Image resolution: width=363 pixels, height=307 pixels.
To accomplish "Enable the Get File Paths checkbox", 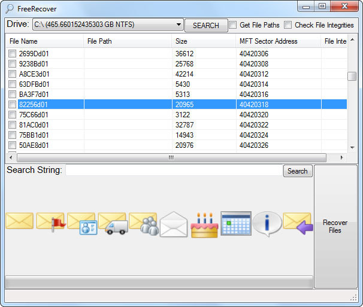I will [233, 25].
